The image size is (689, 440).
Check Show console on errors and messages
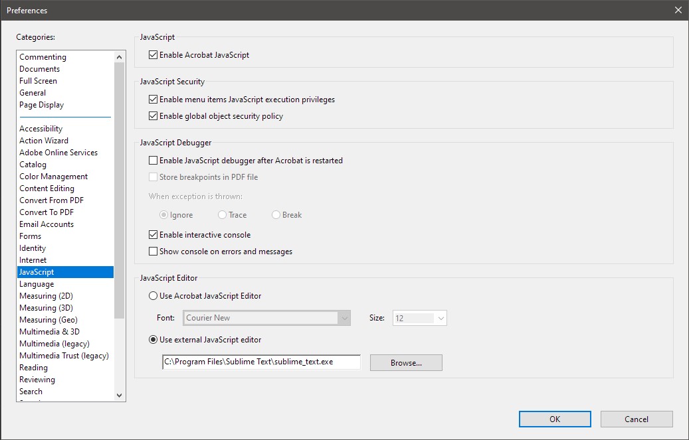click(x=153, y=253)
